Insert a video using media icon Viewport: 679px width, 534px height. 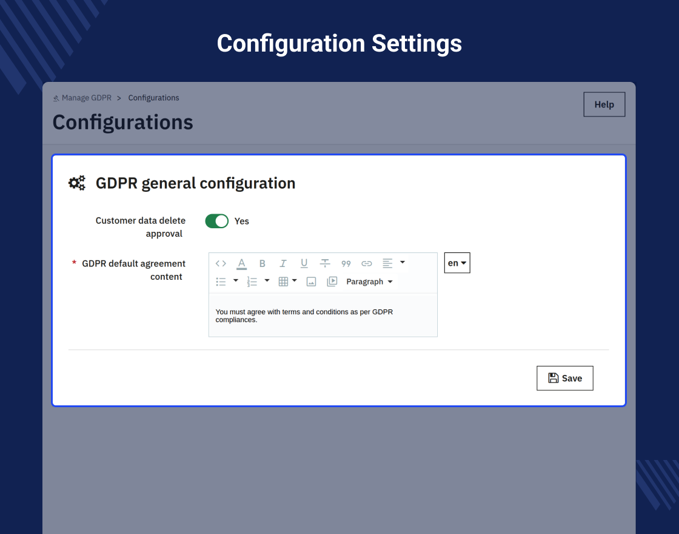click(x=332, y=282)
